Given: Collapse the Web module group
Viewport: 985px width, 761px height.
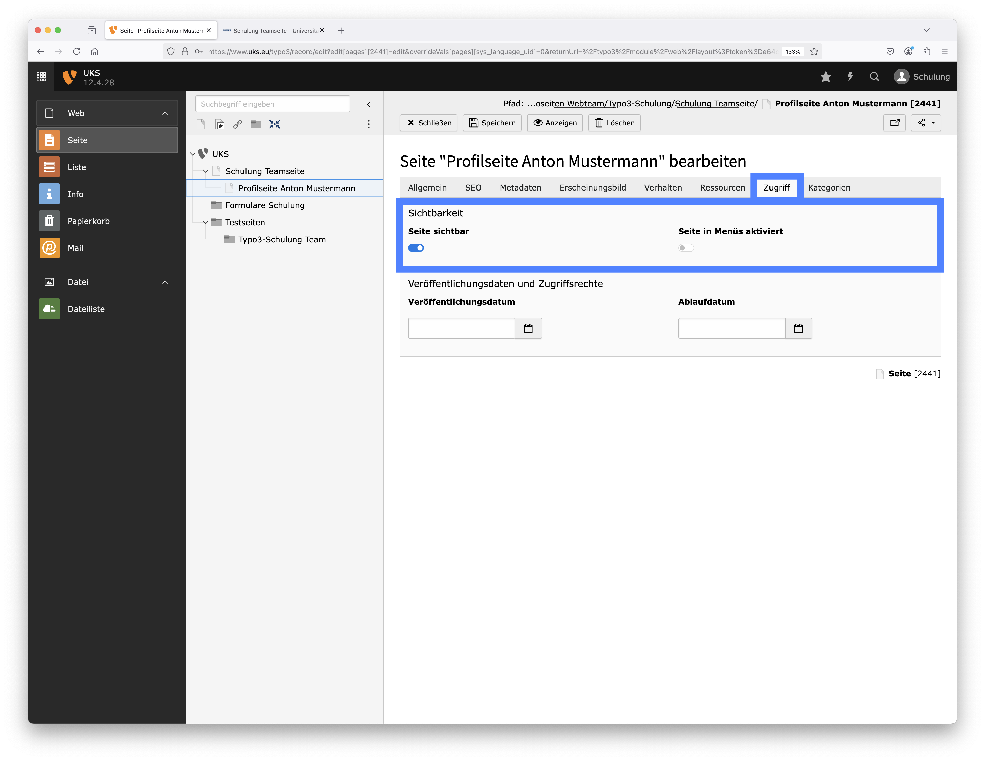Looking at the screenshot, I should (x=165, y=113).
